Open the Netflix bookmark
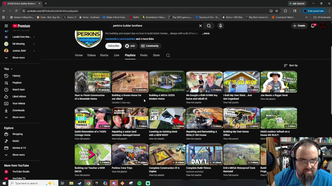This screenshot has width=332, height=186. coord(134,17)
